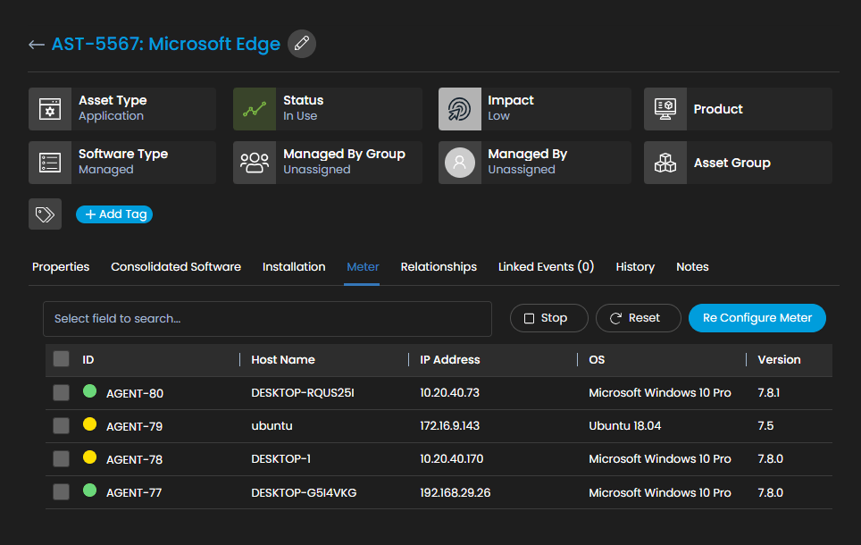
Task: Click the AST-5567: Microsoft Edge title
Action: pos(166,44)
